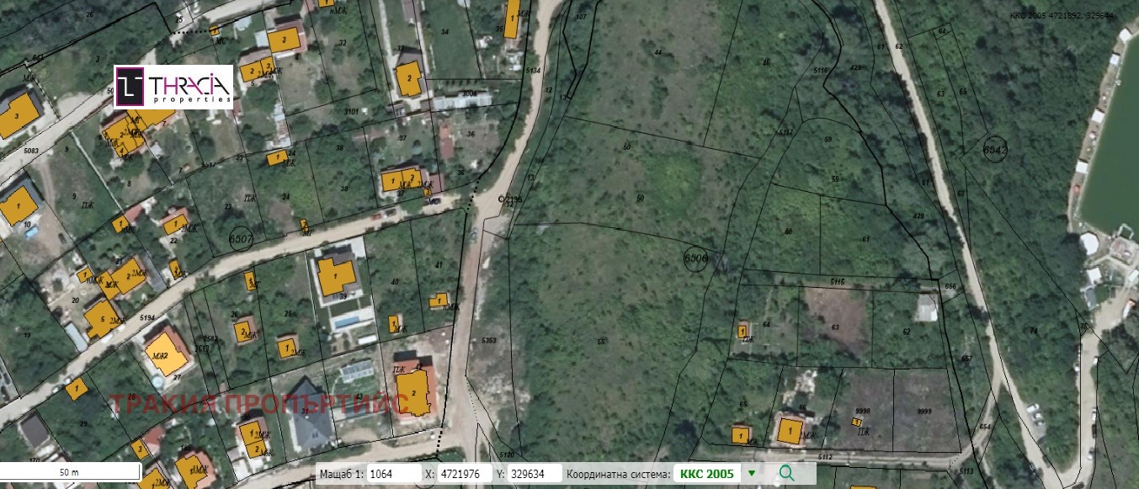Focus the Y coordinate field 329634

[x=535, y=474]
